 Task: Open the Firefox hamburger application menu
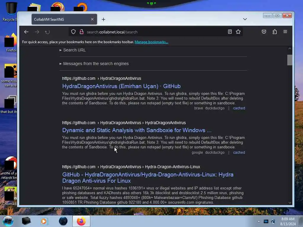(x=285, y=32)
